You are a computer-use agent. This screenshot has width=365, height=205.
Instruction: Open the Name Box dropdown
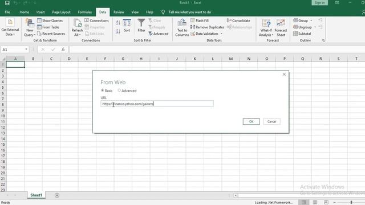(x=26, y=50)
